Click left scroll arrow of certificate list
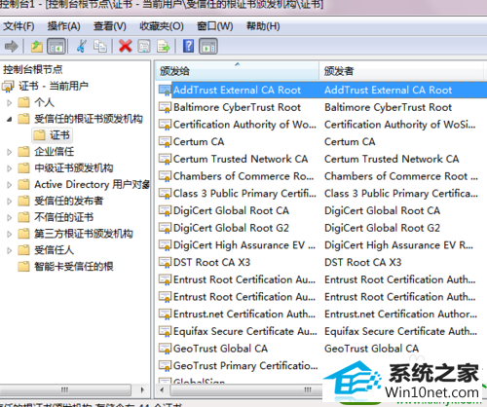The image size is (487, 407). pos(162,389)
